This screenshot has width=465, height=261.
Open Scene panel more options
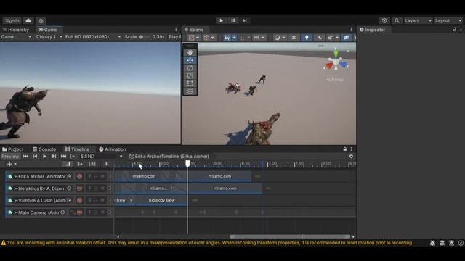coord(351,30)
